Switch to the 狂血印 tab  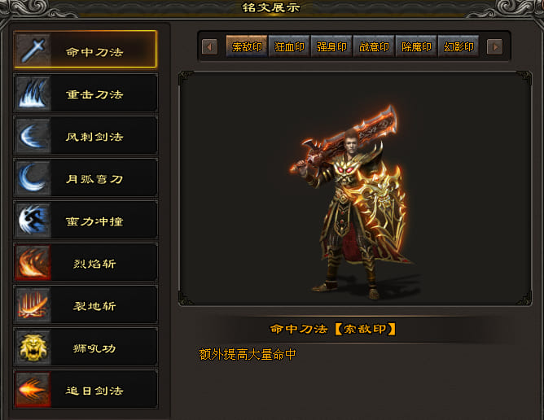click(x=289, y=46)
